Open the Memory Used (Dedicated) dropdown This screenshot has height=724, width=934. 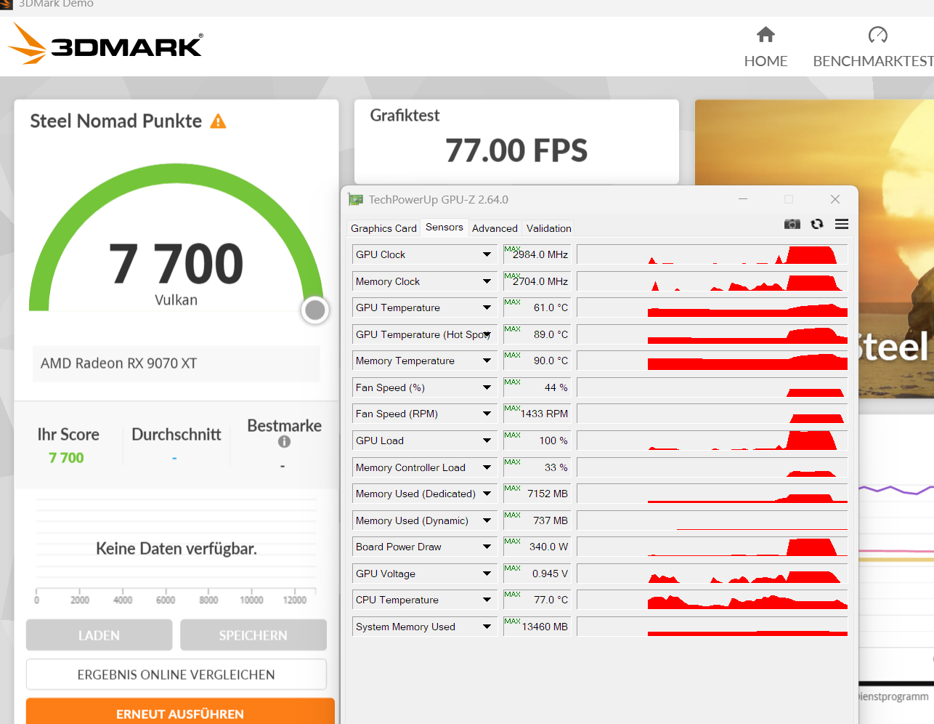coord(487,494)
